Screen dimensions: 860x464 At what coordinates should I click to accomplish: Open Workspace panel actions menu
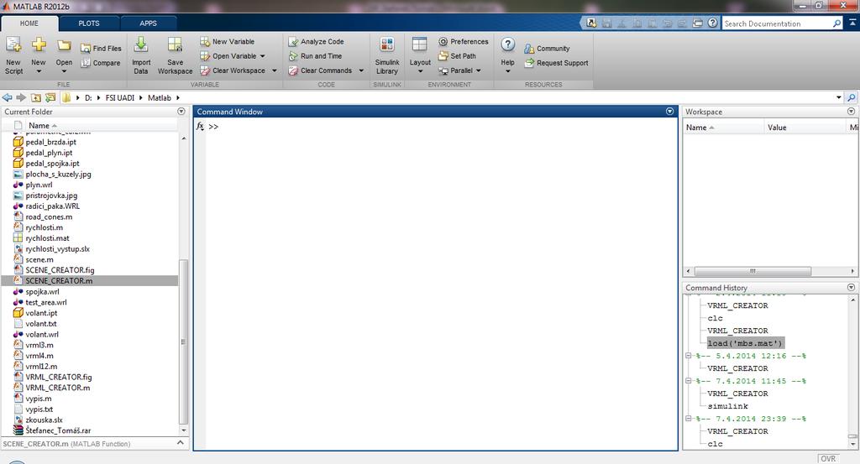(852, 112)
